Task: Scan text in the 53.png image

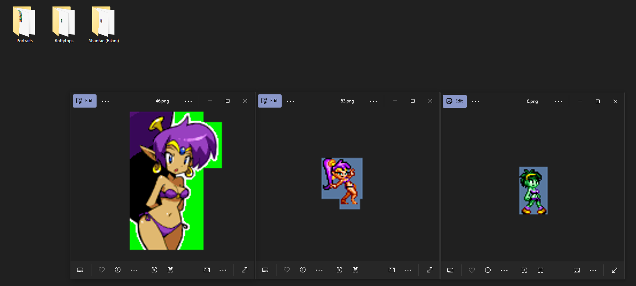Action: pos(355,270)
